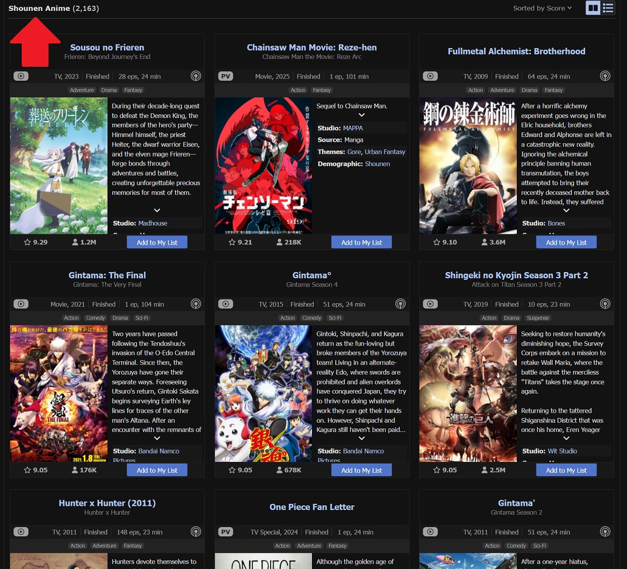The height and width of the screenshot is (569, 627).
Task: Expand synopsis of Shingeki no Kyojin Season 3
Action: click(566, 438)
